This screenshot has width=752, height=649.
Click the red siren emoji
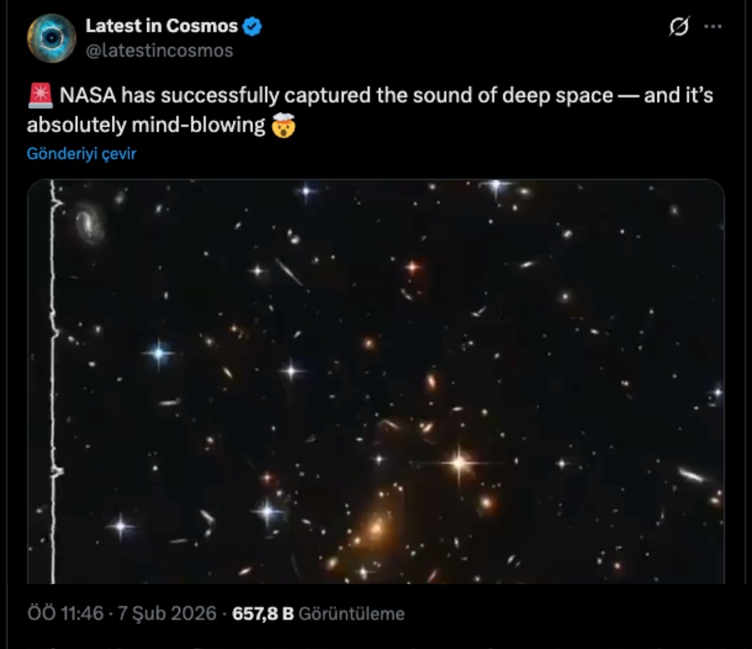pyautogui.click(x=40, y=96)
